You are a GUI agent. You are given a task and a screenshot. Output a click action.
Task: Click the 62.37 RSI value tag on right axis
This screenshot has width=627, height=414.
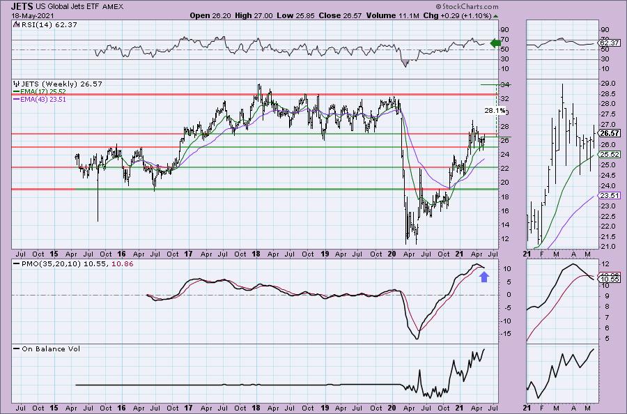click(x=610, y=43)
